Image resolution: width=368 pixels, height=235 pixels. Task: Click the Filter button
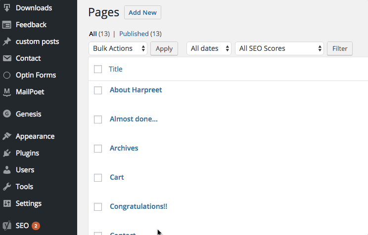click(x=340, y=49)
